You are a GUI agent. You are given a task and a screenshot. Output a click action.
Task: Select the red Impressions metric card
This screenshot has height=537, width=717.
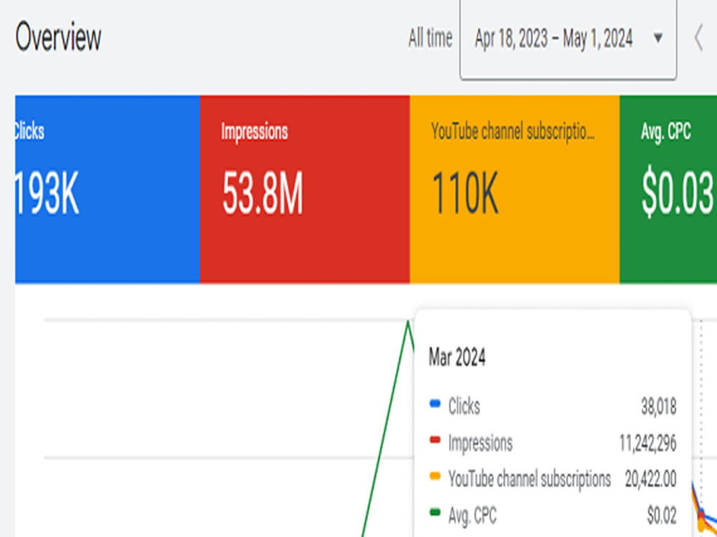coord(305,189)
